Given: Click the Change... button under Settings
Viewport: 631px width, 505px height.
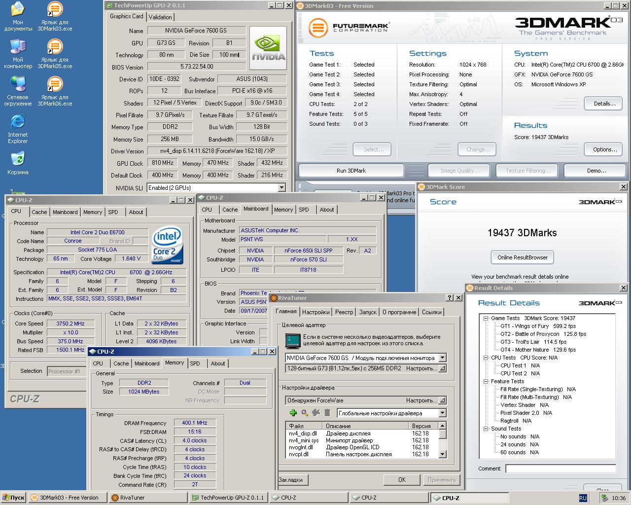Looking at the screenshot, I should 478,149.
